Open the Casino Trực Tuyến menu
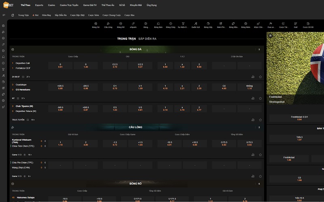 69,5
